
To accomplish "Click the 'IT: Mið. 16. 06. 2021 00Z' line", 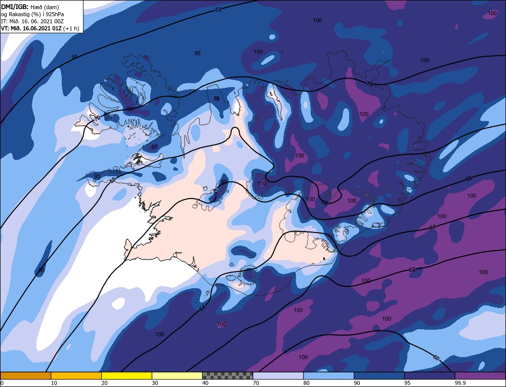I will (32, 21).
